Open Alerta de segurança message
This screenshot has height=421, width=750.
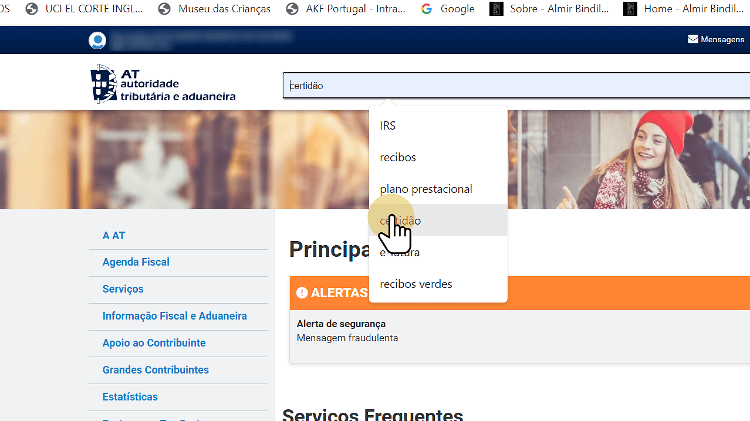coord(341,324)
